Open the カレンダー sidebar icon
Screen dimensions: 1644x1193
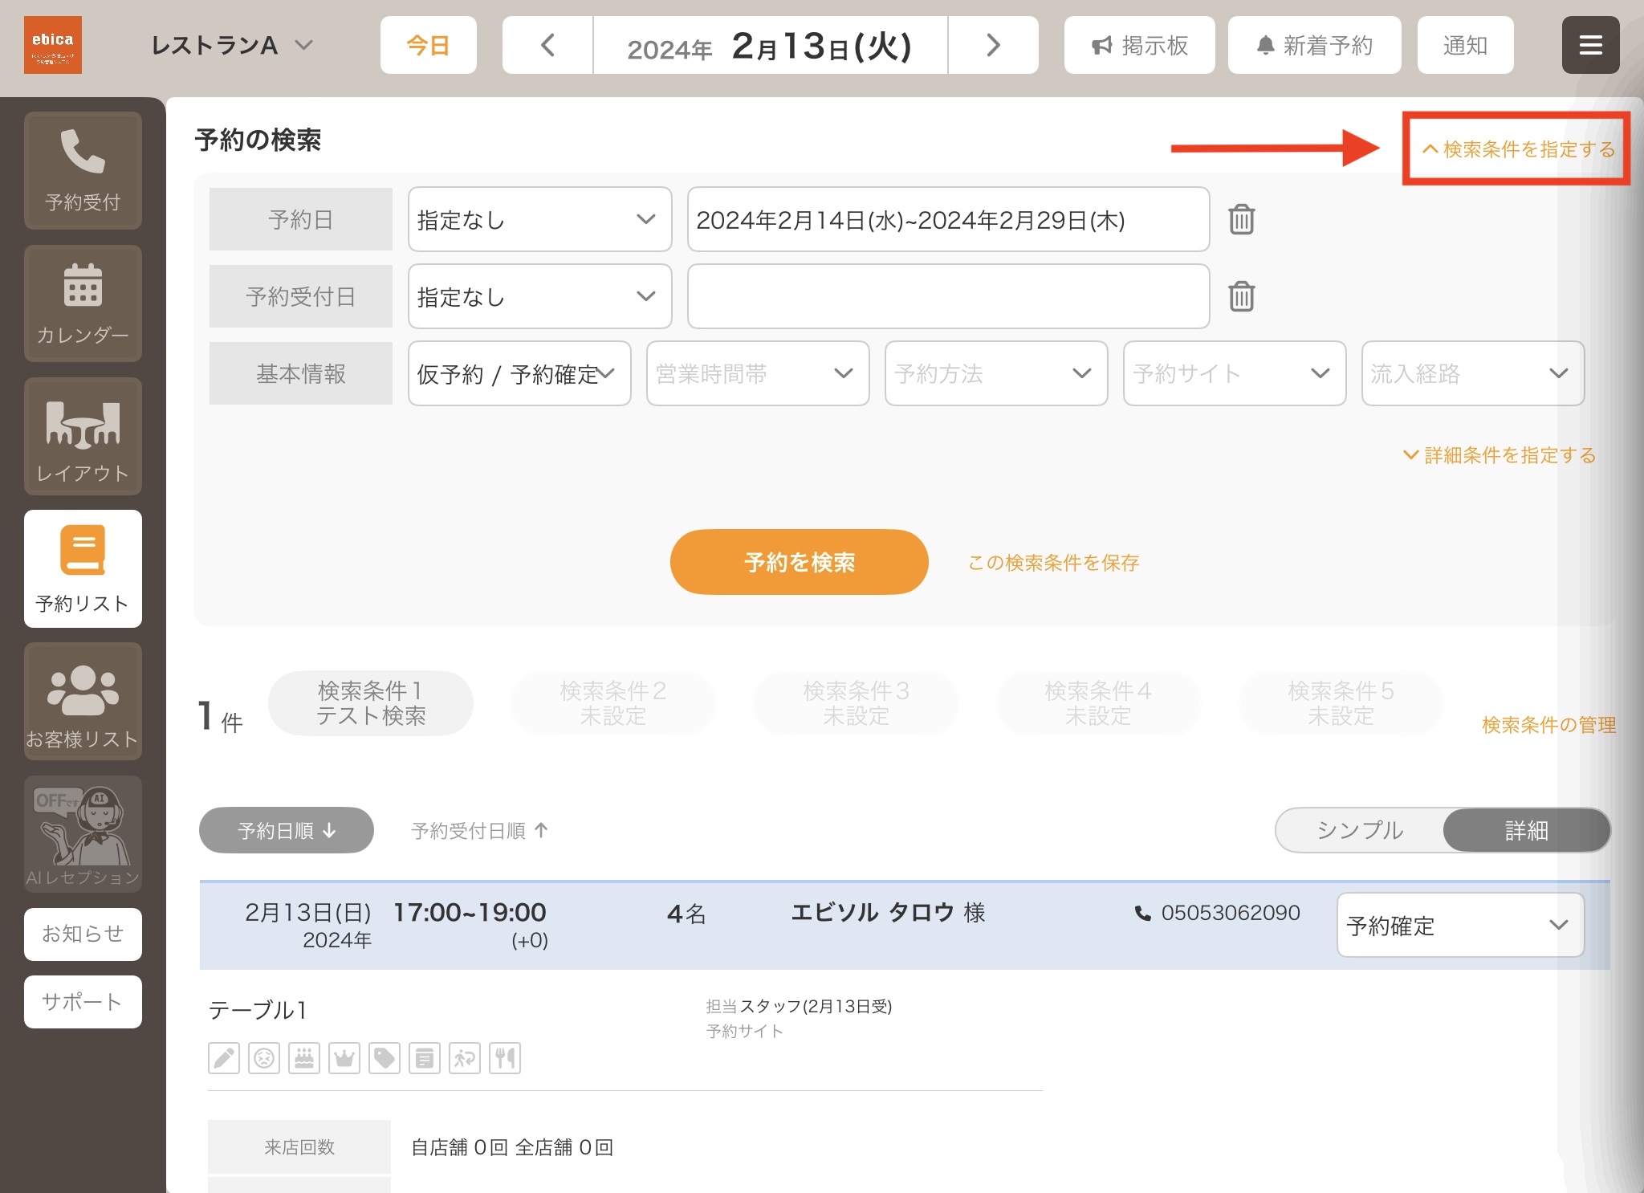pyautogui.click(x=83, y=303)
